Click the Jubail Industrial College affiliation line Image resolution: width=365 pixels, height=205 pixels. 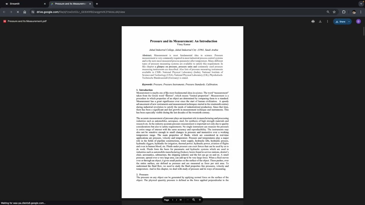184,50
